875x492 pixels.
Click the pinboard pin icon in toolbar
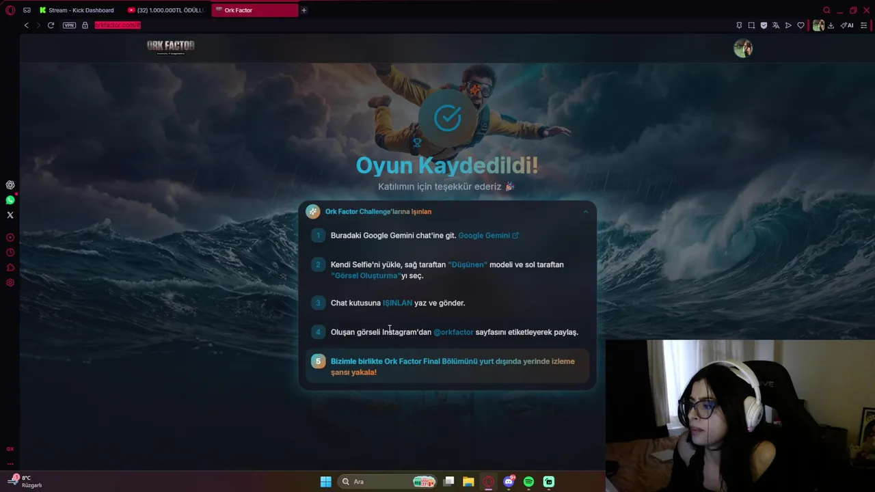coord(739,25)
